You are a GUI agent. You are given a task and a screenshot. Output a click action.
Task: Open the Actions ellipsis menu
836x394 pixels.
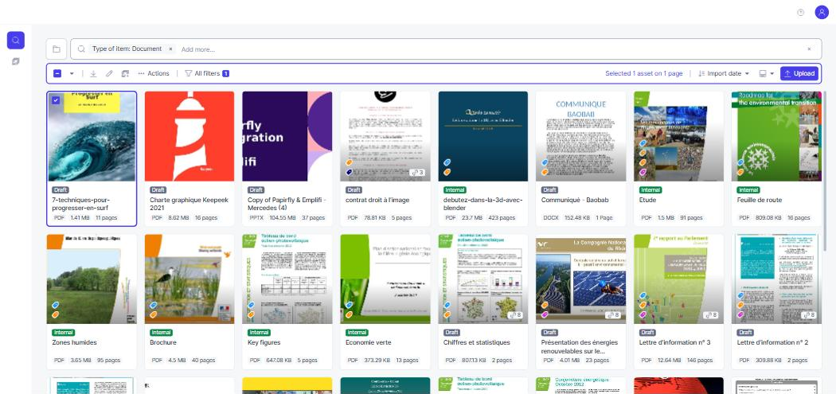154,73
